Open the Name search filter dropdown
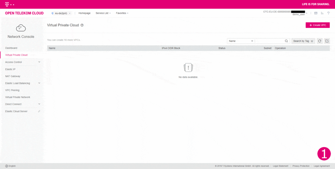 click(x=241, y=41)
